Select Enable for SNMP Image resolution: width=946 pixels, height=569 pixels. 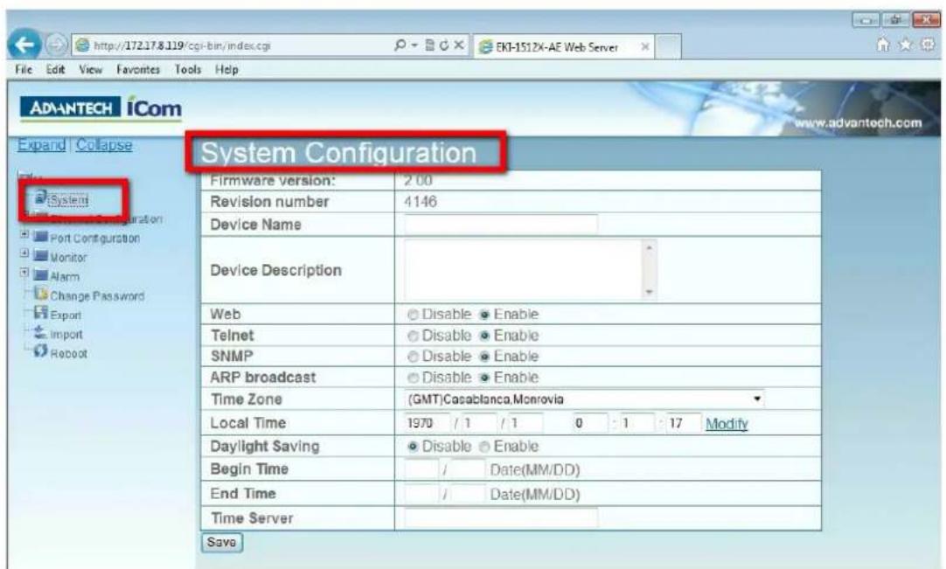[484, 357]
